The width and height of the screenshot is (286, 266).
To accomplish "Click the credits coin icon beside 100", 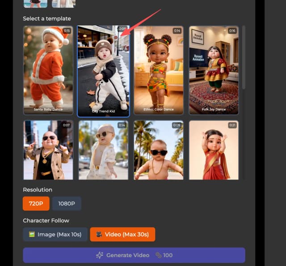I will [x=159, y=255].
